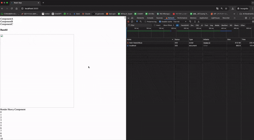The image size is (254, 140).
Task: Filter requests by Font type
Action: (206, 25)
